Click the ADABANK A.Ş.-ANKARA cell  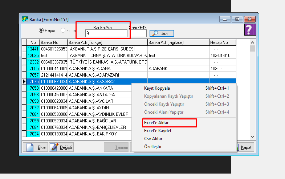[99, 88]
